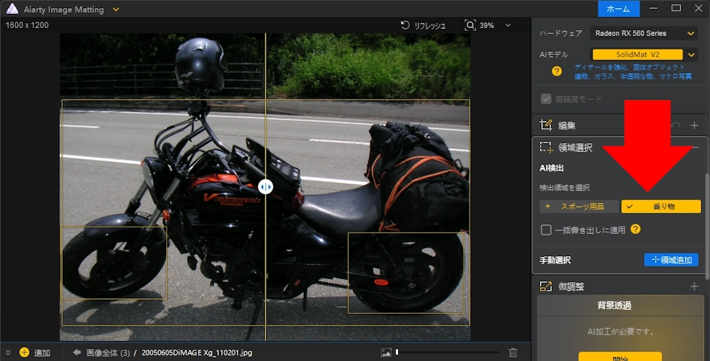Click the 追加 add label
Image resolution: width=710 pixels, height=361 pixels.
42,353
